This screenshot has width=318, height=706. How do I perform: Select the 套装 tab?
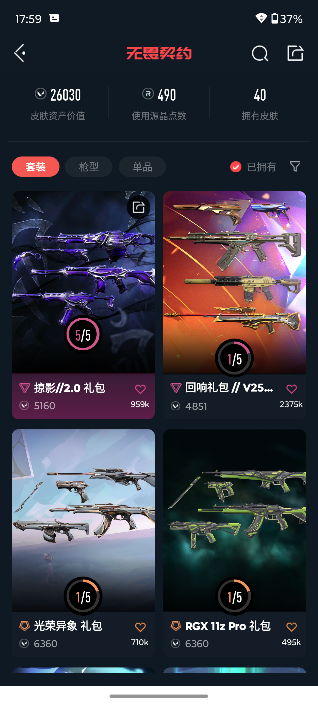click(36, 166)
